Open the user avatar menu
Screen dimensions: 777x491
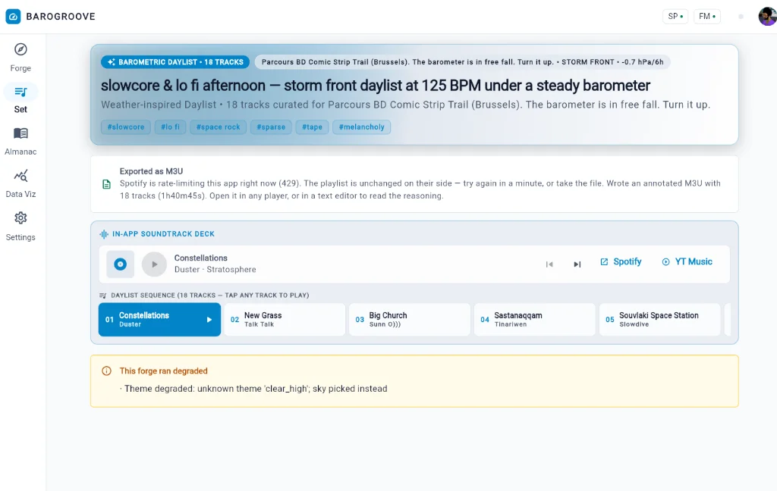coord(768,17)
